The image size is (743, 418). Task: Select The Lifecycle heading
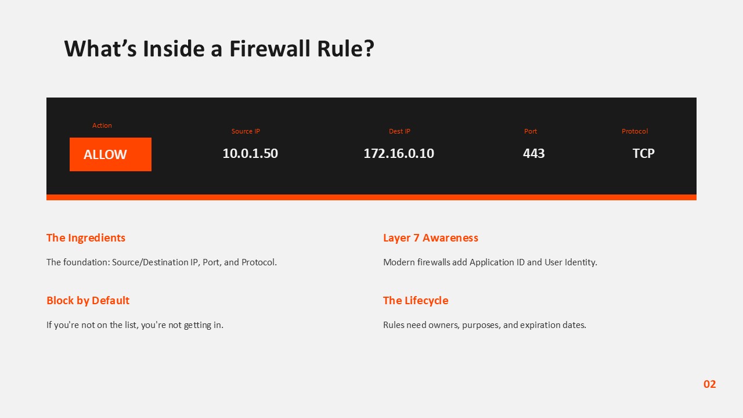coord(416,301)
